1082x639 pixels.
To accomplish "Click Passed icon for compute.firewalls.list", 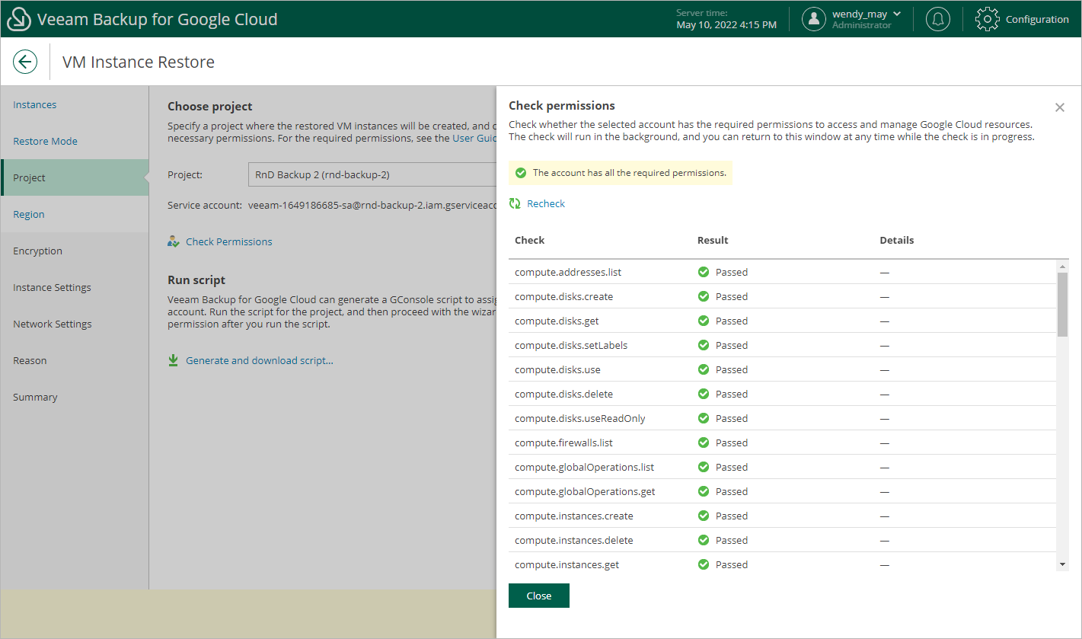I will [704, 443].
